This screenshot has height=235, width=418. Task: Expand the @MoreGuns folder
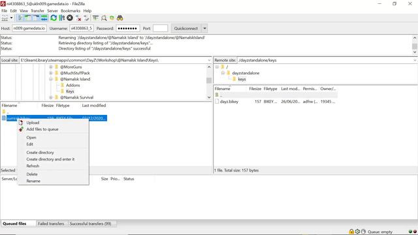tap(51, 67)
